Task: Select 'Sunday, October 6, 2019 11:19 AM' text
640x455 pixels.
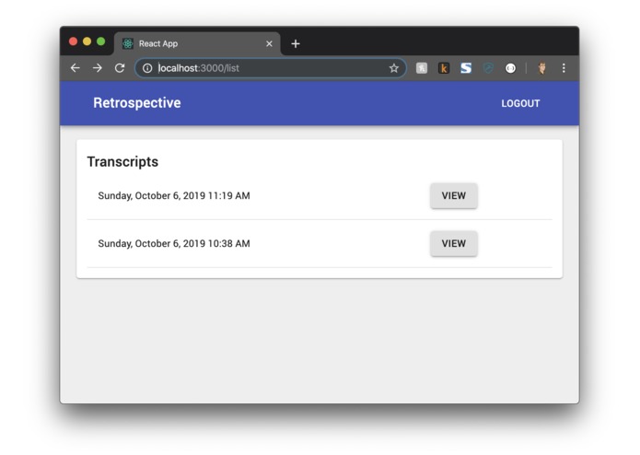Action: click(174, 196)
